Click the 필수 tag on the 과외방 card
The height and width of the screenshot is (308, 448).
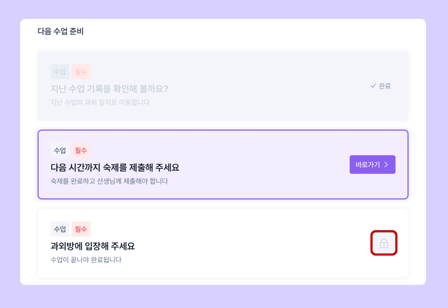[81, 229]
